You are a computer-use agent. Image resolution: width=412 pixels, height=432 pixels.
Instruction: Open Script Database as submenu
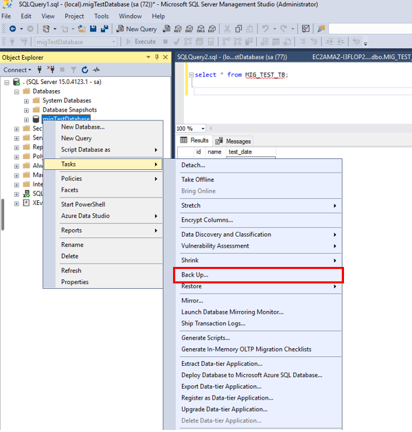click(103, 149)
